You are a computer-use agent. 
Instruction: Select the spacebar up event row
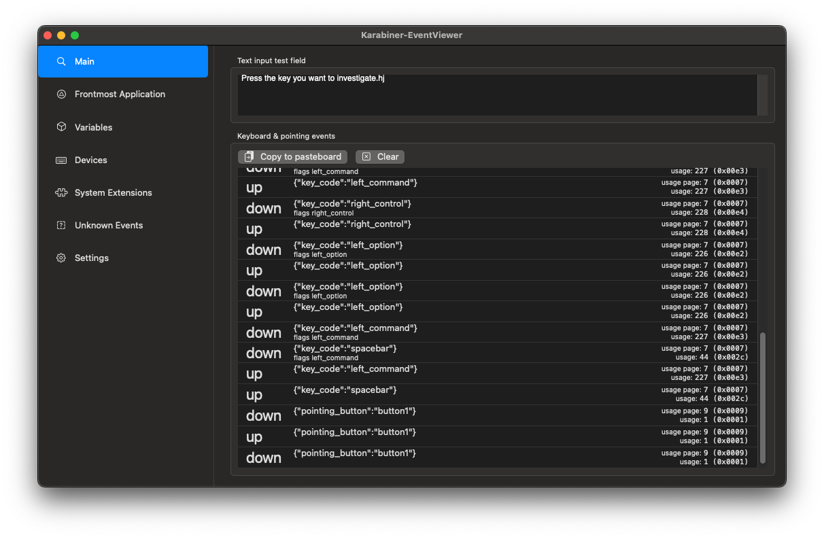[497, 394]
